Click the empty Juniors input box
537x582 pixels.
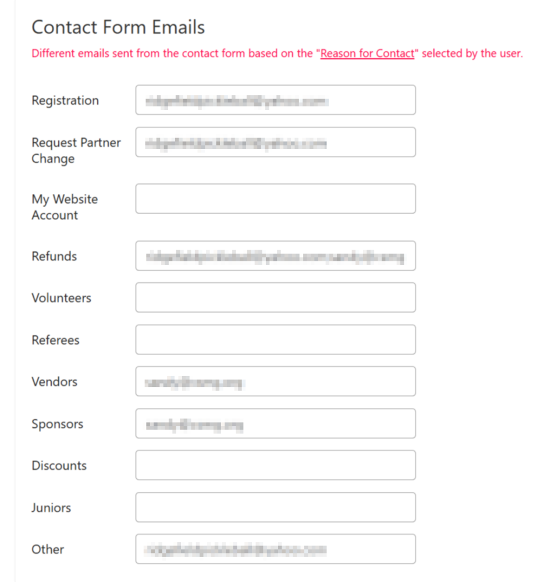[x=275, y=507]
